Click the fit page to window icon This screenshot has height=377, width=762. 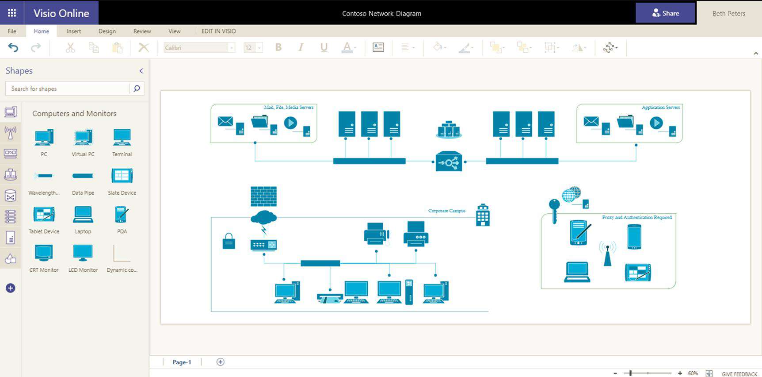pos(709,373)
